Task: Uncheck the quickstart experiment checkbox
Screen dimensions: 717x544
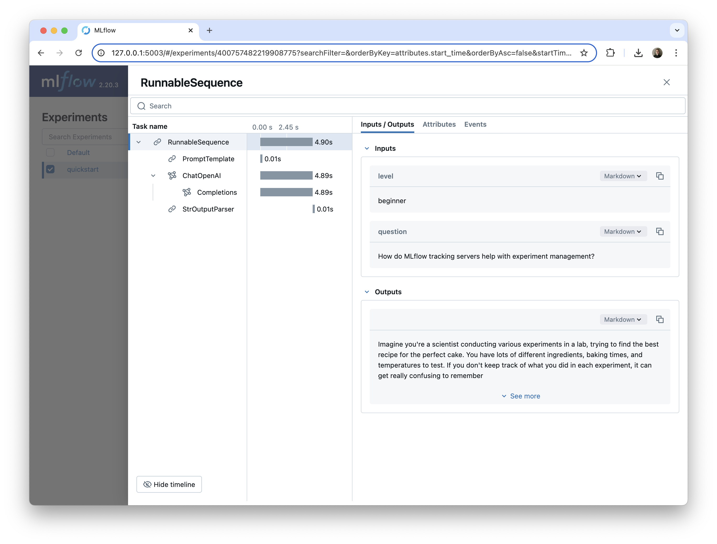Action: (50, 169)
